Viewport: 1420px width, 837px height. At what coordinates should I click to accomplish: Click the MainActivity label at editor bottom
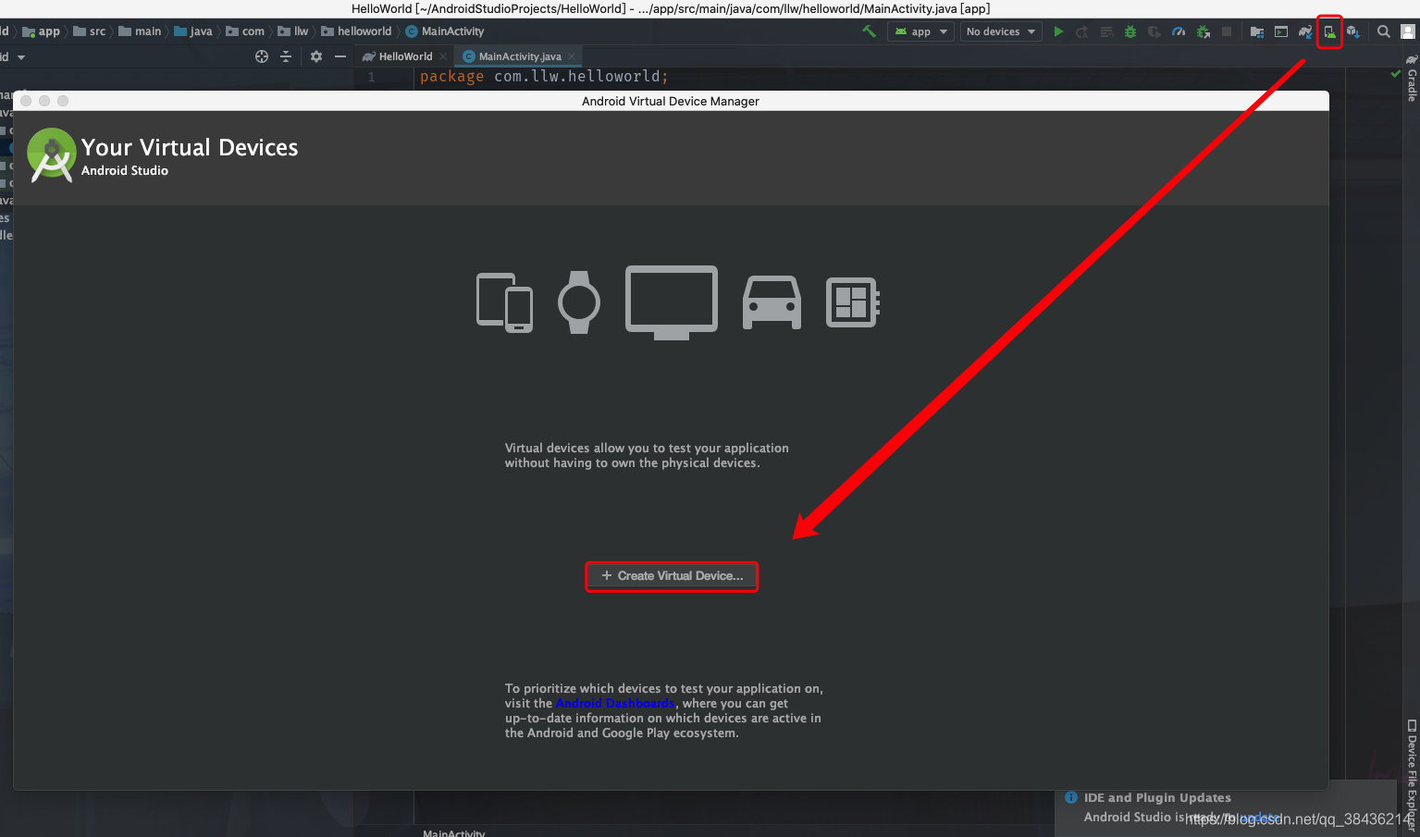(453, 832)
